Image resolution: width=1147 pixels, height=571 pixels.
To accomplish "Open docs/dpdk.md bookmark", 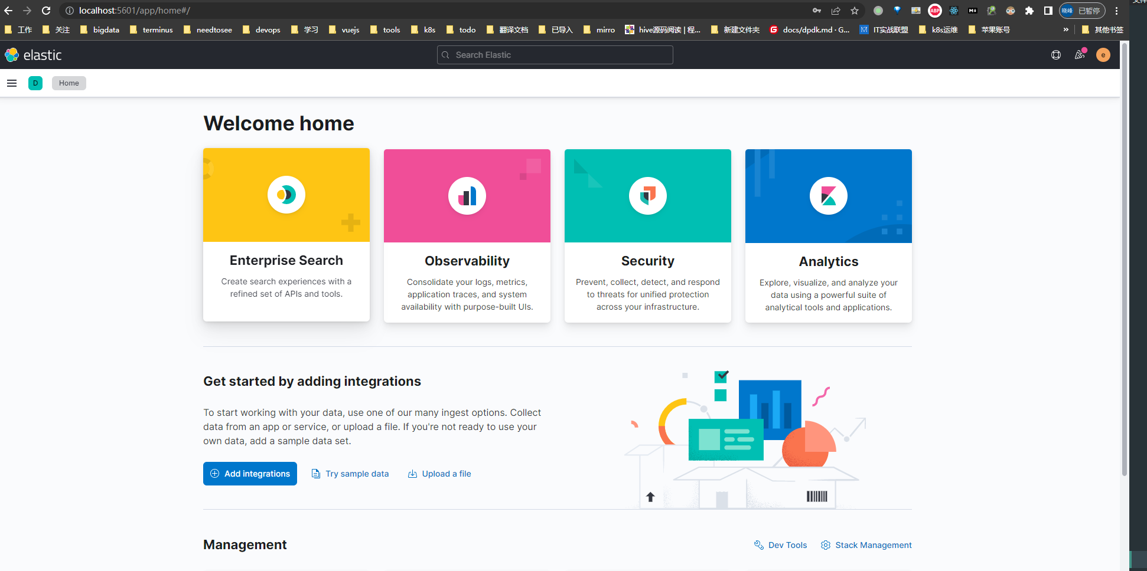I will pos(810,29).
